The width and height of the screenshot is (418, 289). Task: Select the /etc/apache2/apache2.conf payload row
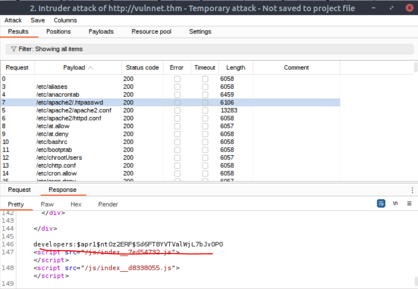(x=170, y=111)
